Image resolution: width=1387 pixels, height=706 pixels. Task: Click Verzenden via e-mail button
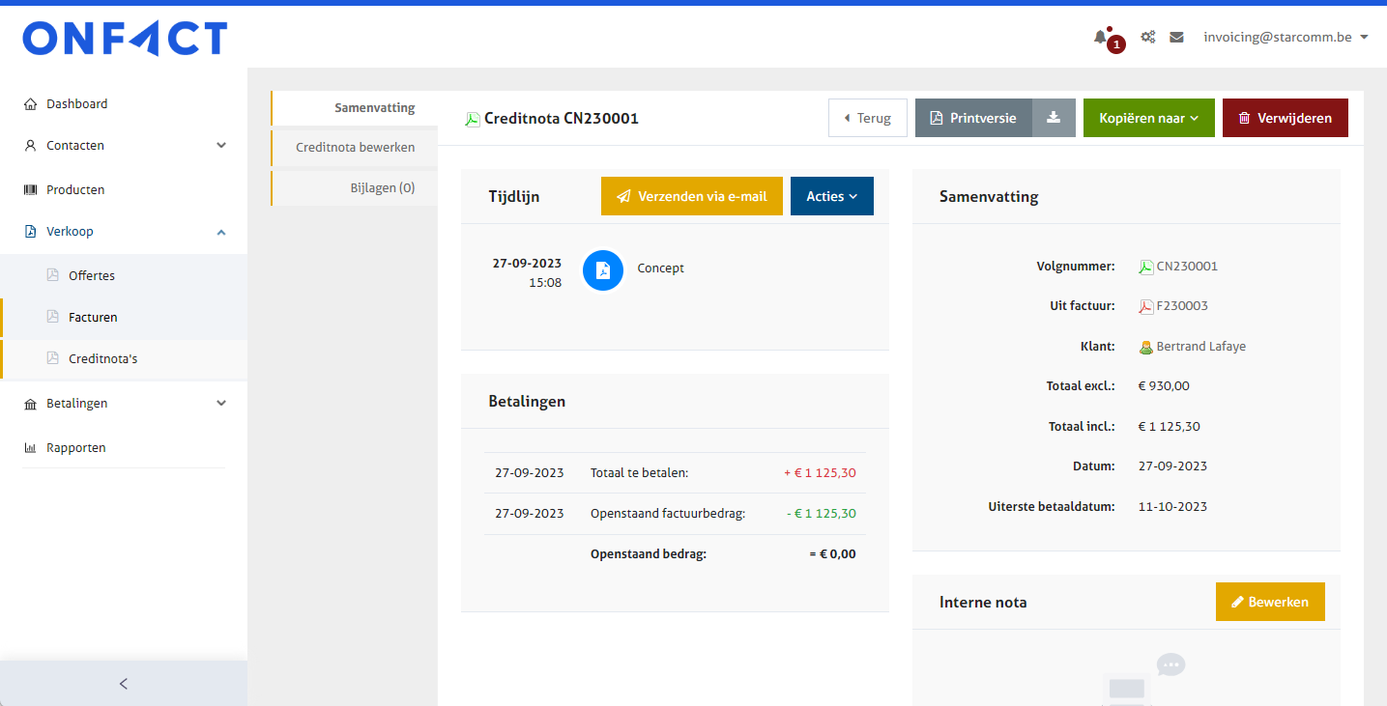point(691,196)
